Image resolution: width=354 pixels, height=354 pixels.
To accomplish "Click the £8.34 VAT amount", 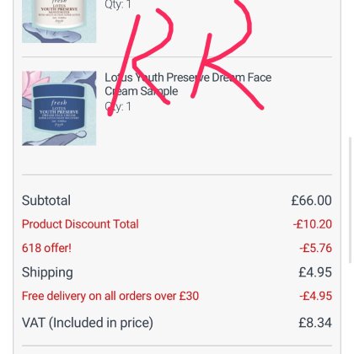I will 315,323.
